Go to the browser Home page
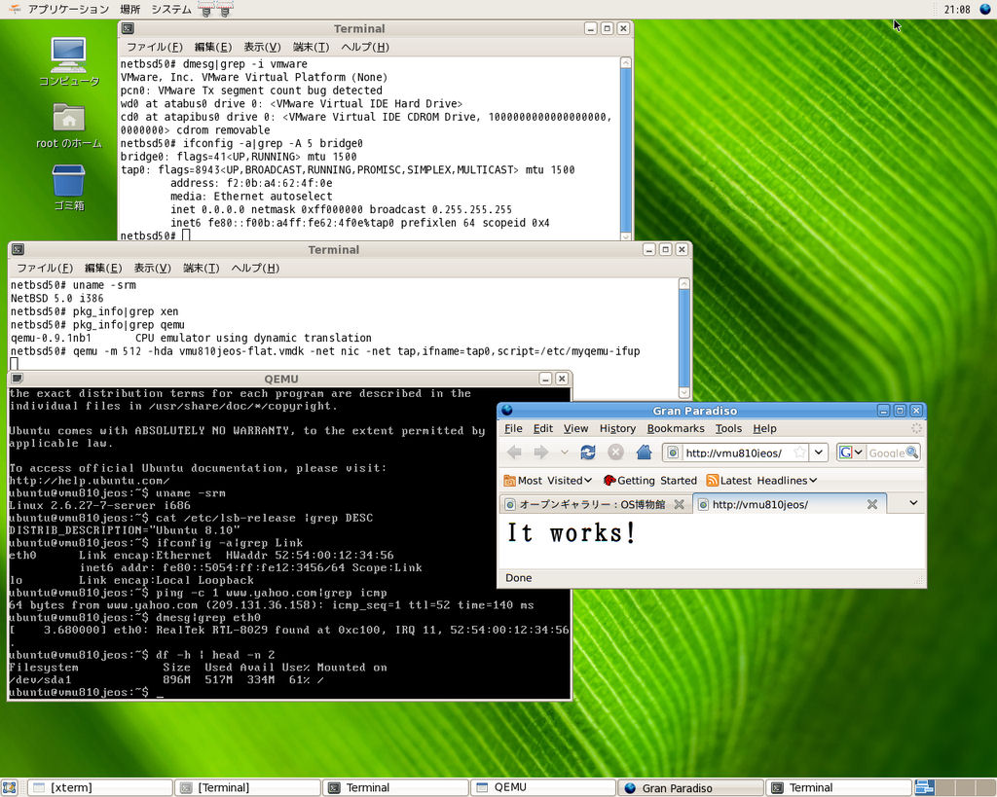 tap(645, 452)
